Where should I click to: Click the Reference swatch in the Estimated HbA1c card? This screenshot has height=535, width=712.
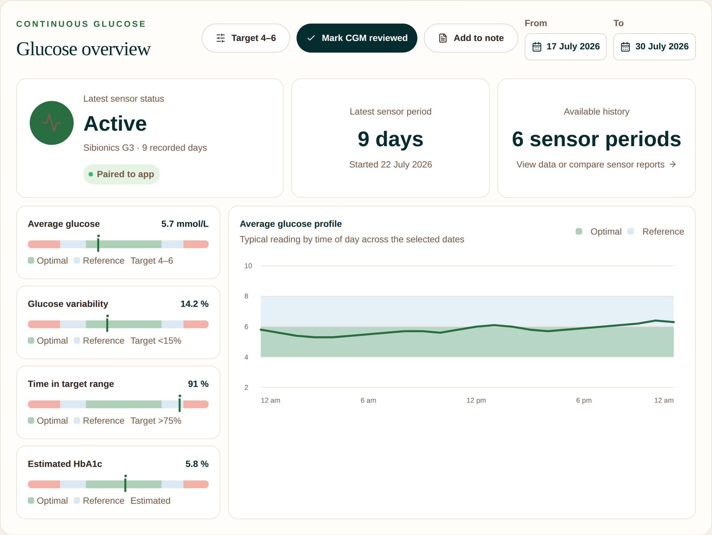coord(77,500)
